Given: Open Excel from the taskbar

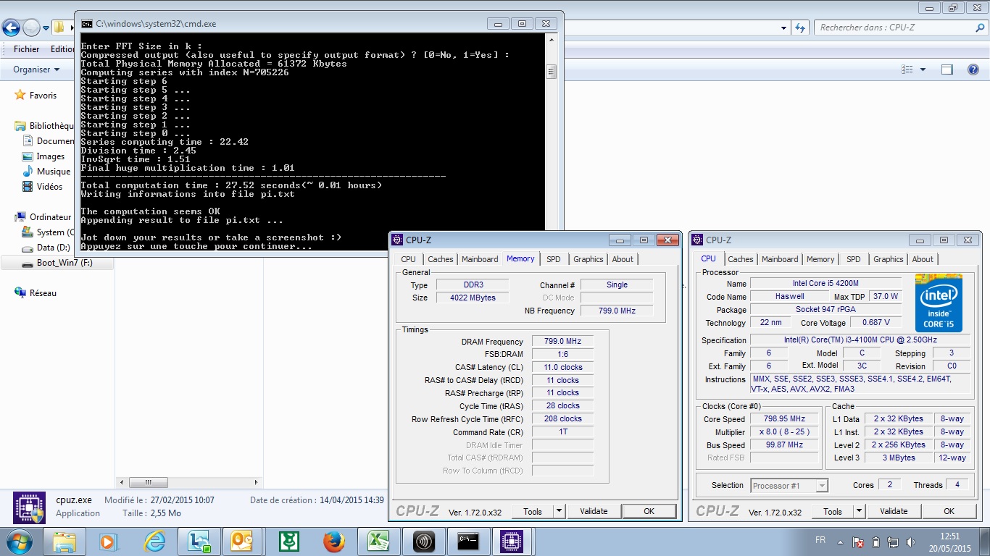Looking at the screenshot, I should click(x=378, y=541).
